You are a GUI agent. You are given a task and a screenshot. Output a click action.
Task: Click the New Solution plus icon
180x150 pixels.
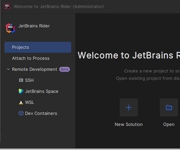pyautogui.click(x=129, y=108)
